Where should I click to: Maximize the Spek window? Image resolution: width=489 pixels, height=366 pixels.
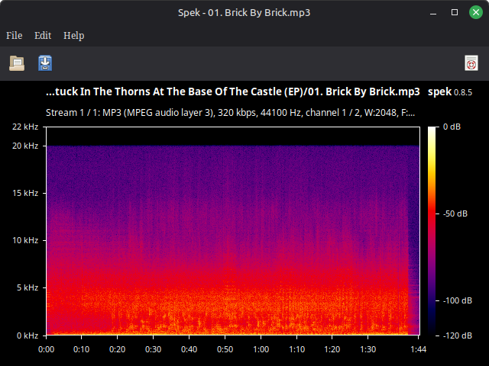(x=455, y=12)
